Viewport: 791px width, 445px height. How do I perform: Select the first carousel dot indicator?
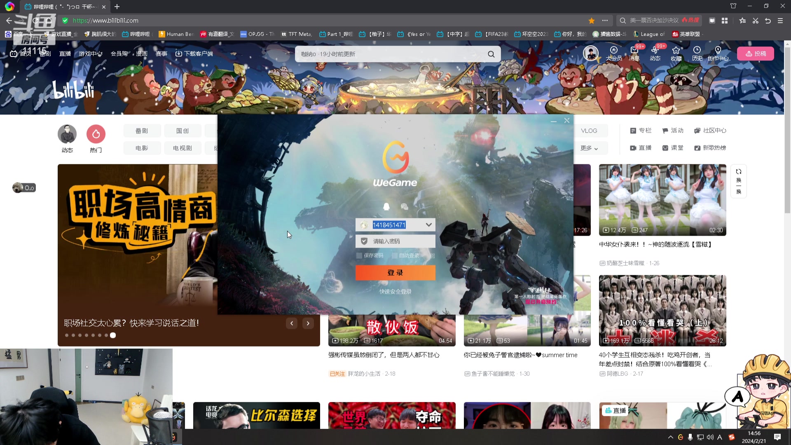pyautogui.click(x=67, y=335)
